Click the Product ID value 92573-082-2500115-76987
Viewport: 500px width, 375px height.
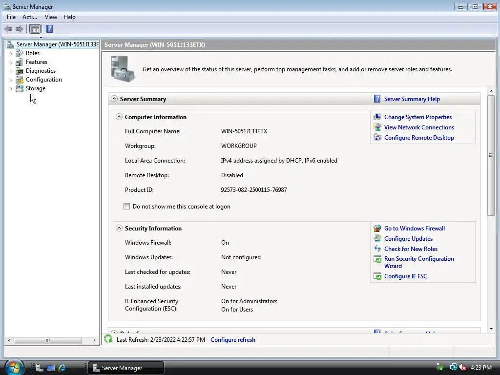(254, 190)
